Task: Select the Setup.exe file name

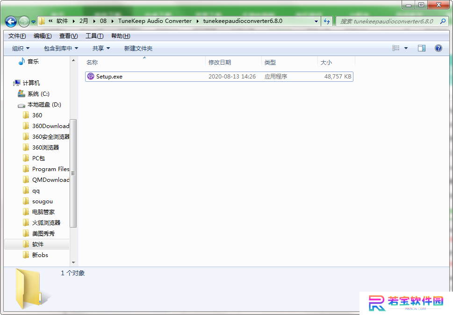Action: pyautogui.click(x=109, y=77)
